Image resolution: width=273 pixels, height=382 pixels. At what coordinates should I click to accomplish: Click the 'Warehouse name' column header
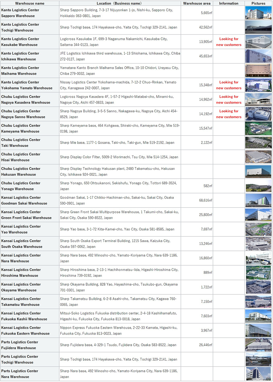pos(30,3)
